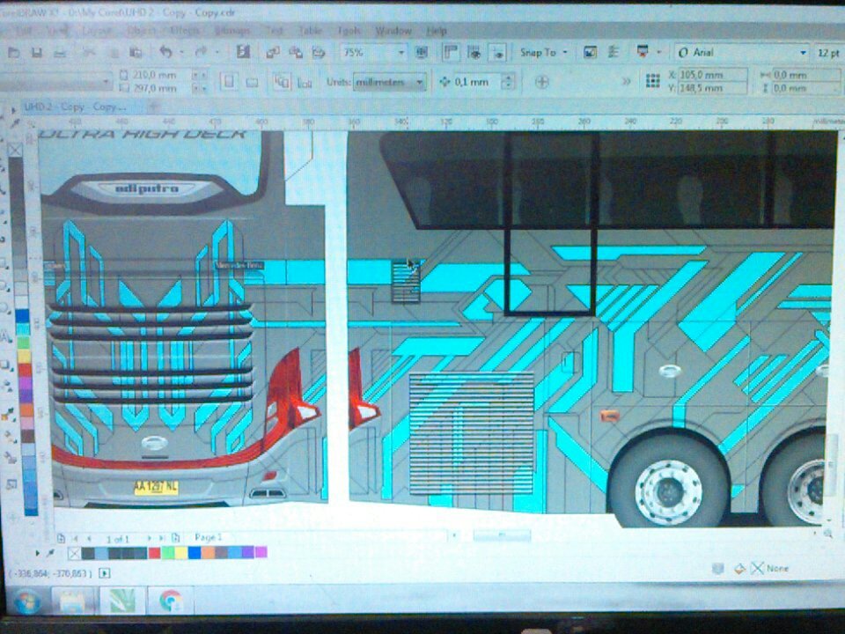
Task: Open the Arial font list dropdown
Action: [x=803, y=53]
